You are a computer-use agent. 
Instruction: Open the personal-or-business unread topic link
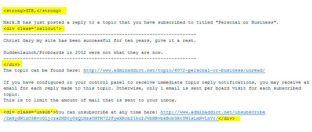pos(174,71)
